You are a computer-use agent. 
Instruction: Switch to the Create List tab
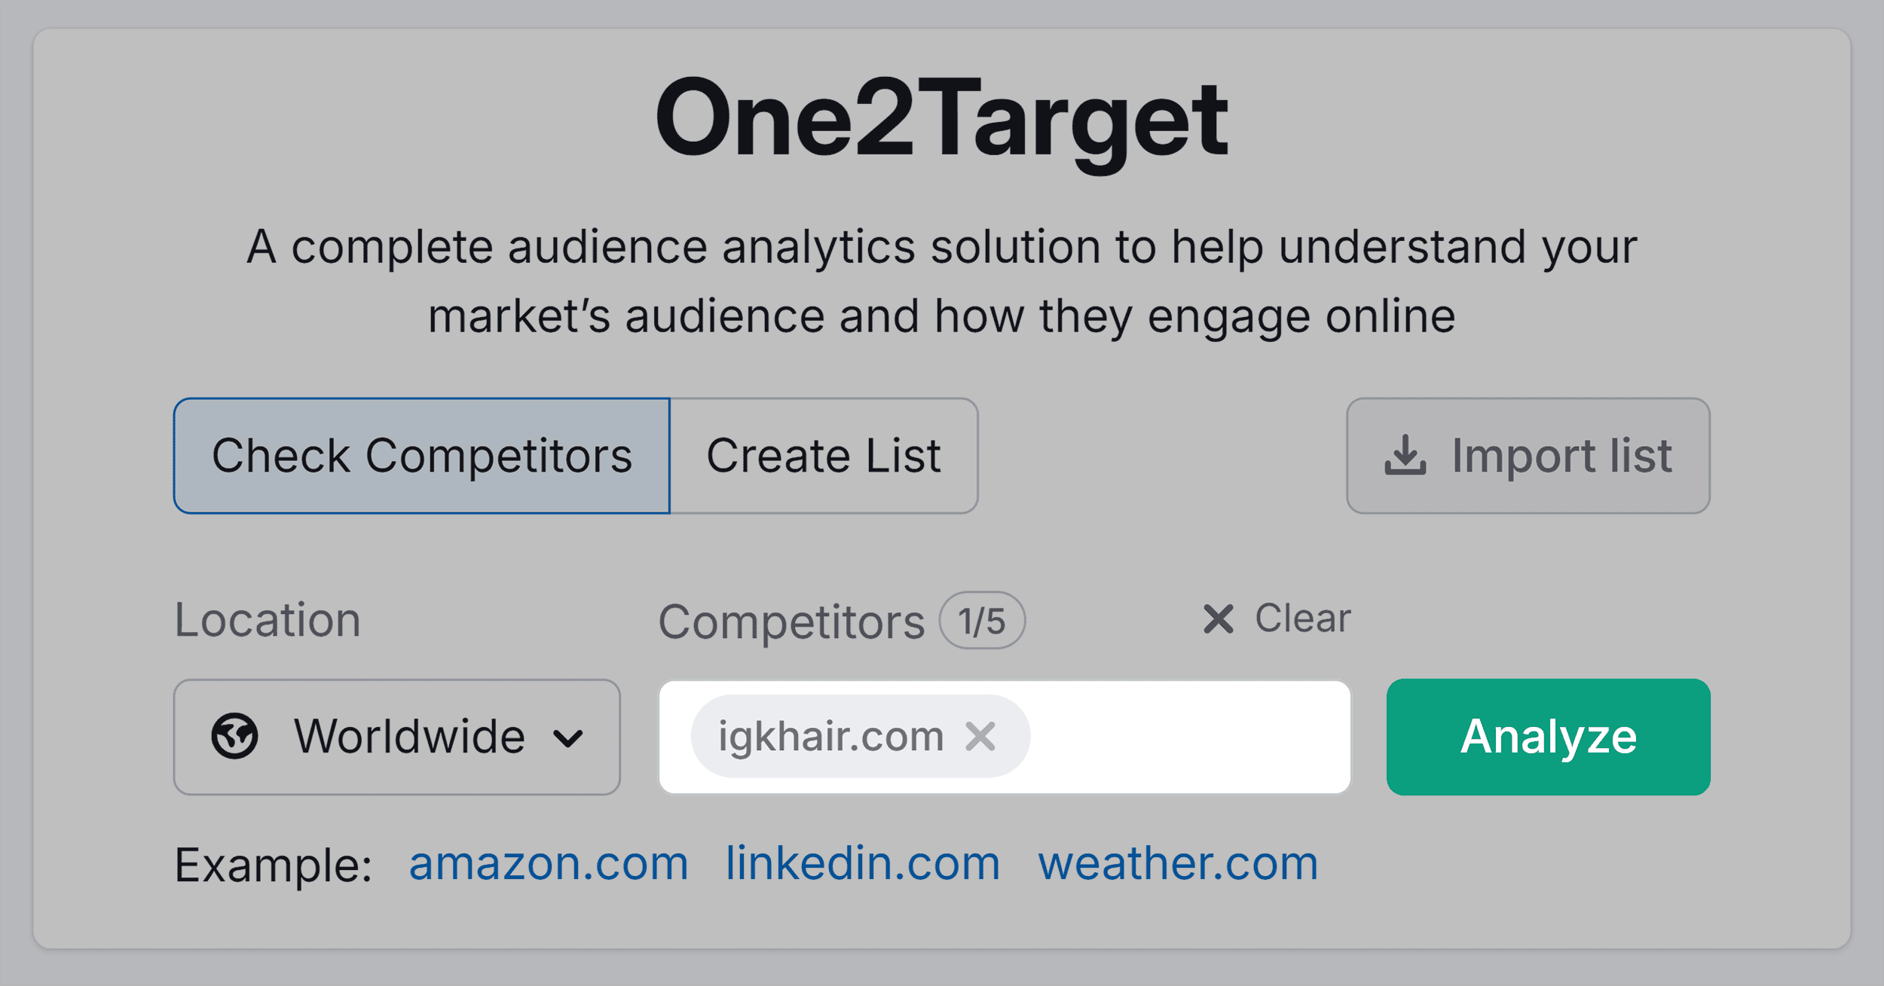click(x=824, y=454)
